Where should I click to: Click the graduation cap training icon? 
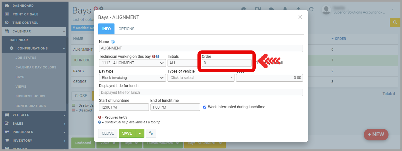coord(244,9)
